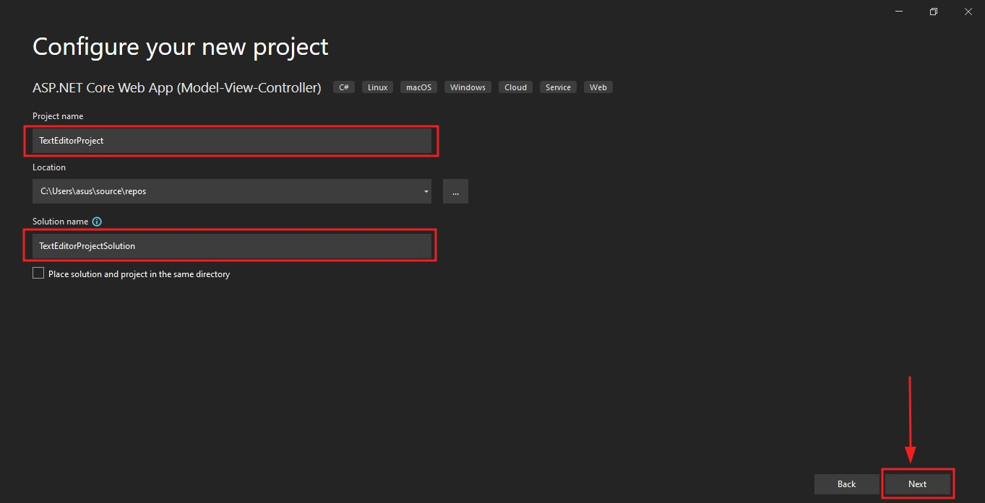Image resolution: width=985 pixels, height=503 pixels.
Task: Restore down the dialog window
Action: click(934, 12)
